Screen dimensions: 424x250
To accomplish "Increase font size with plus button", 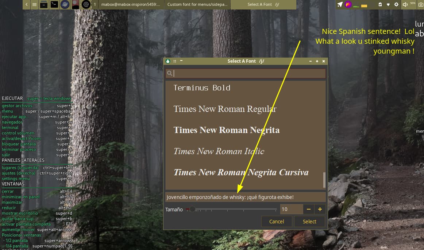I will pyautogui.click(x=320, y=209).
